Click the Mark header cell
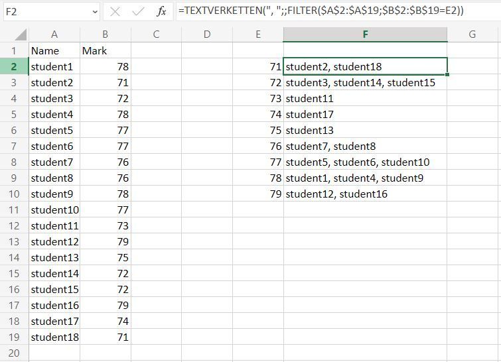This screenshot has width=501, height=362. click(x=105, y=50)
